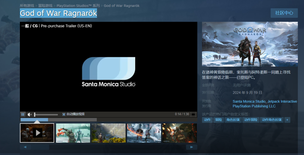Adjust the video volume slider
Viewport: 304px width, 155px height.
click(46, 115)
